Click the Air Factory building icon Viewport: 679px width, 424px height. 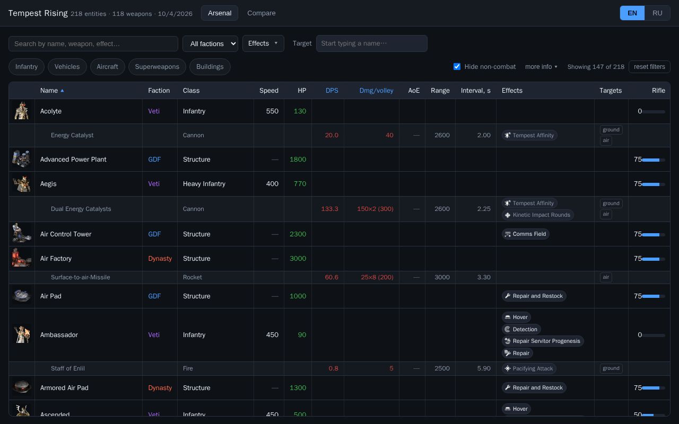22,258
